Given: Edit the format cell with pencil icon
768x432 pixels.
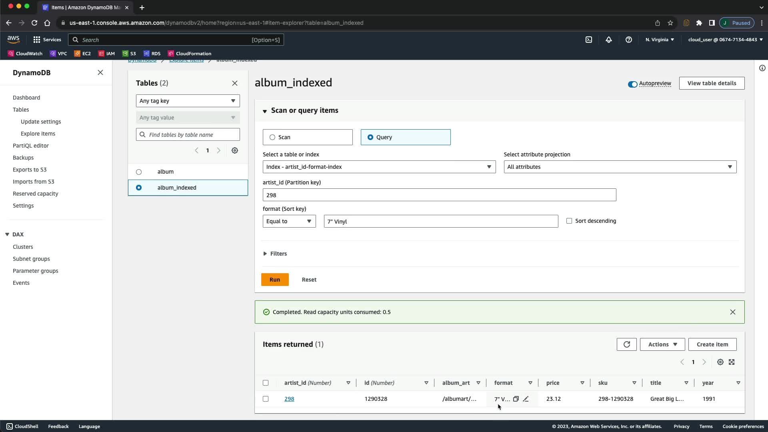Looking at the screenshot, I should 526,399.
